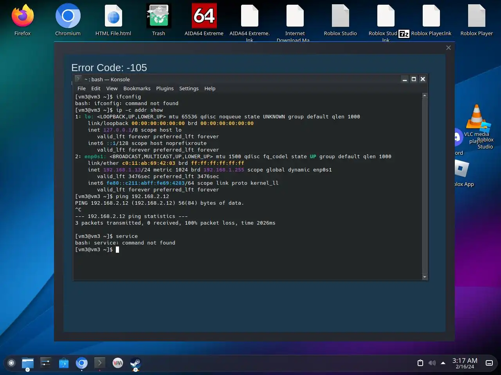The image size is (501, 375).
Task: Open the volume control tray icon
Action: (x=432, y=363)
